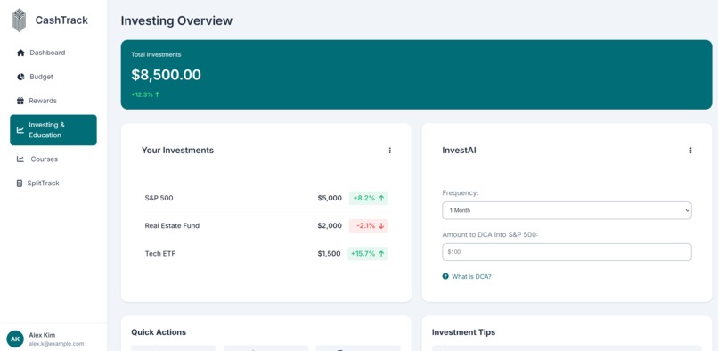This screenshot has width=718, height=351.
Task: Select the Tech ETF row name
Action: pyautogui.click(x=160, y=253)
